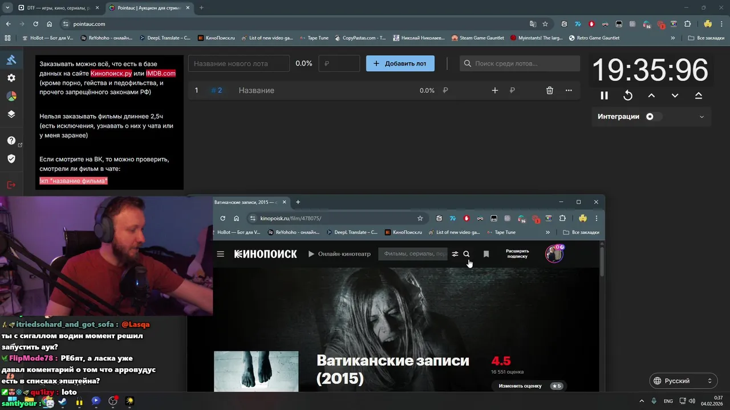Click the volume icon in the system tray
Image resolution: width=730 pixels, height=410 pixels.
coord(693,401)
